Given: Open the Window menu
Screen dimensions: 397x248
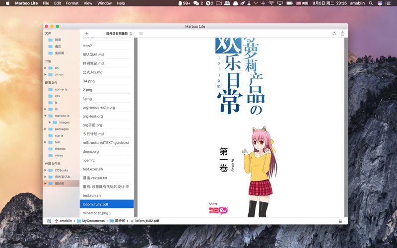Looking at the screenshot, I should pyautogui.click(x=104, y=3).
